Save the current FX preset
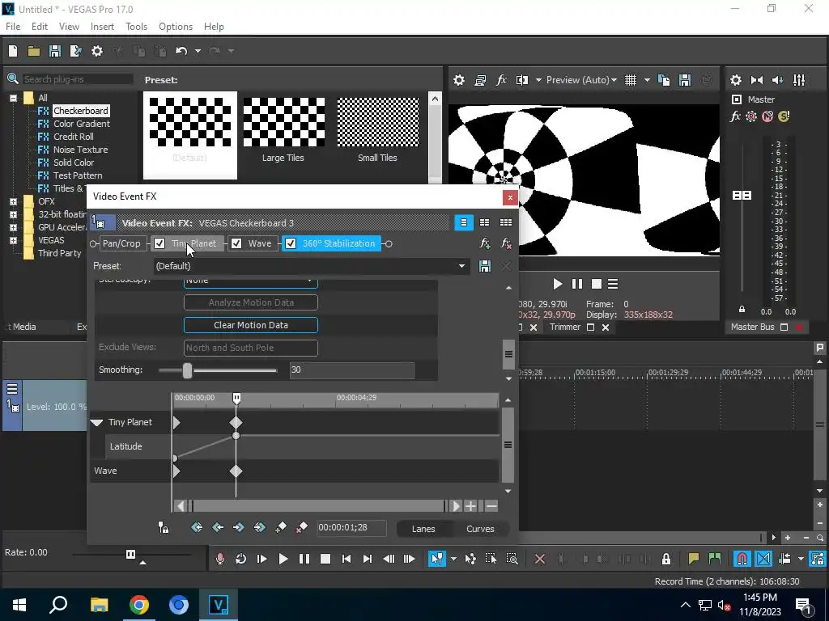The image size is (829, 621). 485,265
